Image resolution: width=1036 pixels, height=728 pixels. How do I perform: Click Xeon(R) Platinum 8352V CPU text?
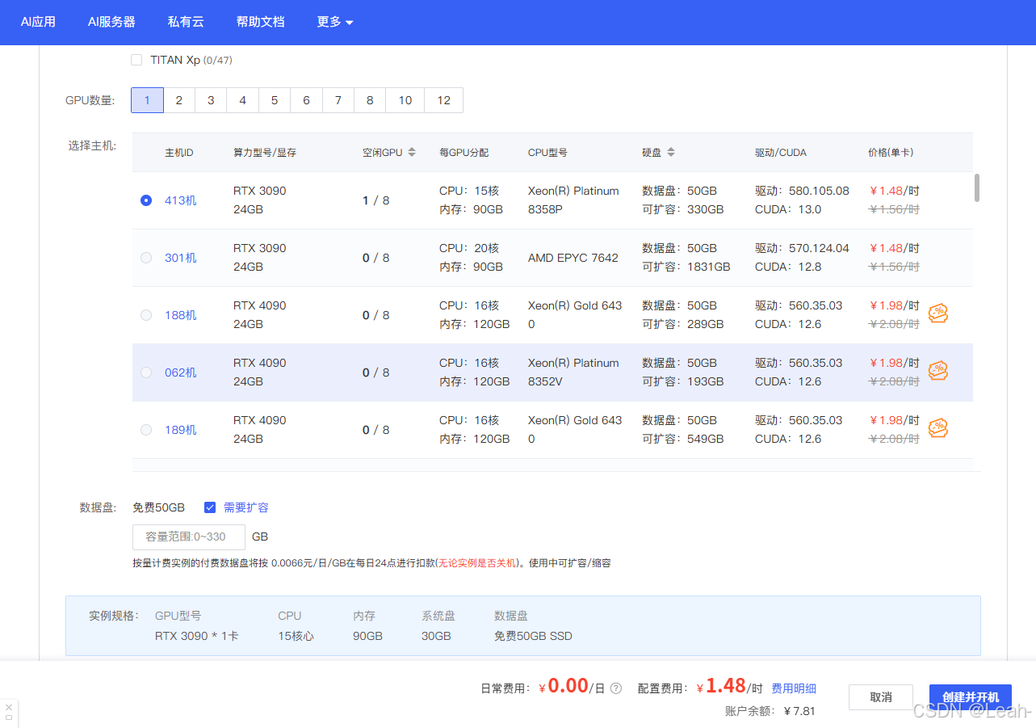(x=573, y=372)
